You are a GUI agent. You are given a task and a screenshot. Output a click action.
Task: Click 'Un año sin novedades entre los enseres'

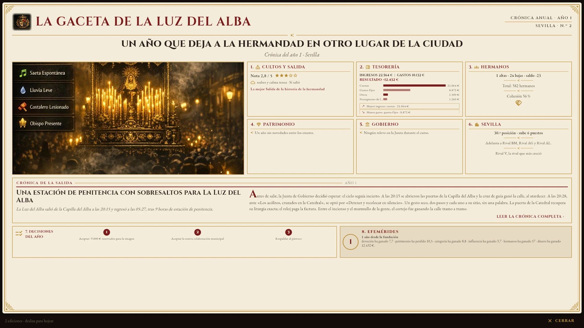coord(284,133)
